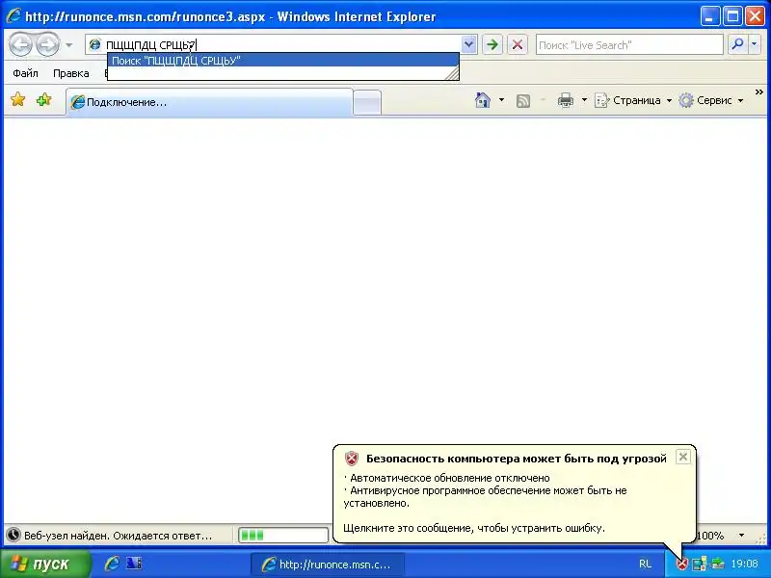Click the runonce.msn.c… taskbar button
Viewport: 771px width, 578px height.
click(x=328, y=565)
